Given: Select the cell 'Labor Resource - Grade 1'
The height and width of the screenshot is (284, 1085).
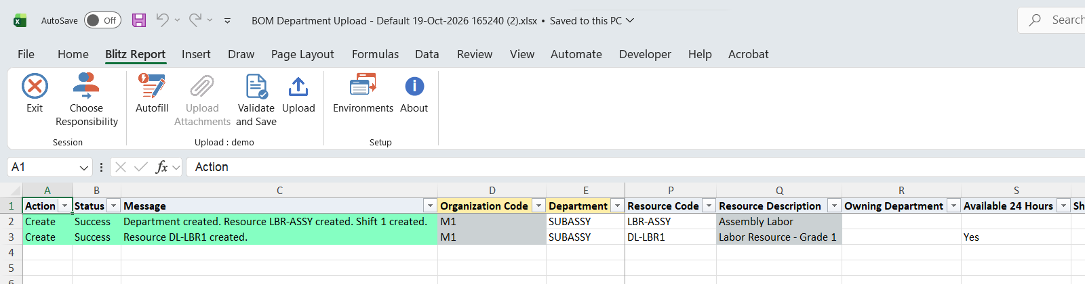Looking at the screenshot, I should 779,237.
